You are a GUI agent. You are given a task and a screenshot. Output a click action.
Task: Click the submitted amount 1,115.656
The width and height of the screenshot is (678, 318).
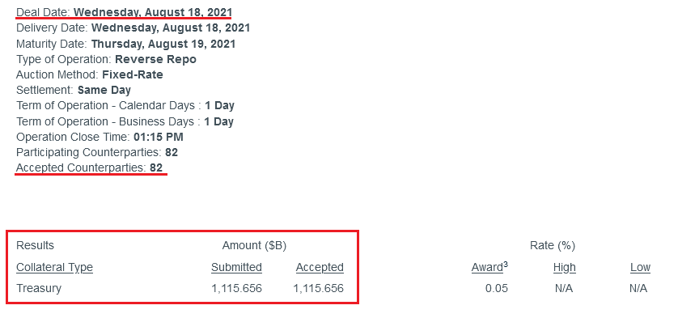click(236, 289)
